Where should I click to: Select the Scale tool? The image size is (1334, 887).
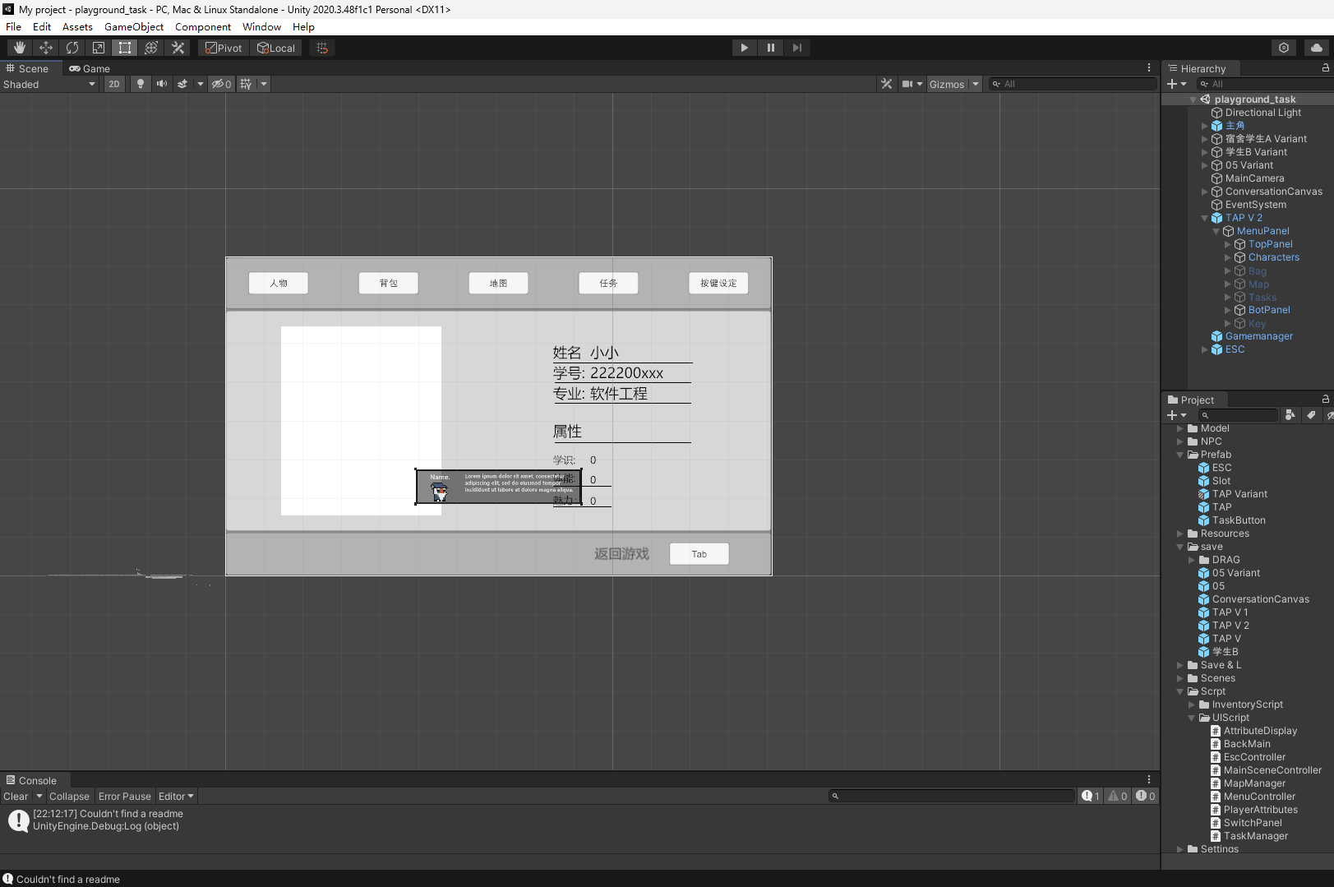99,48
